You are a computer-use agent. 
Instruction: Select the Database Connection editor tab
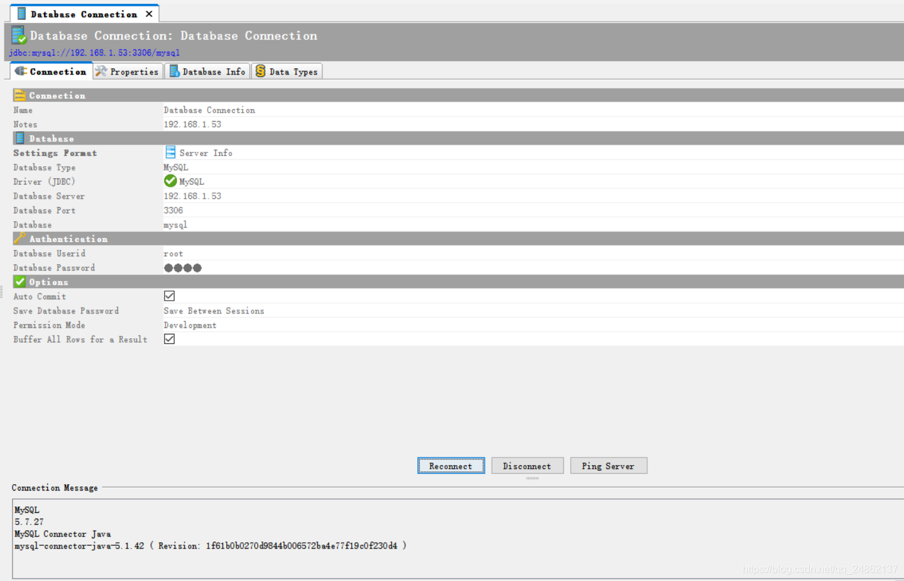click(83, 14)
